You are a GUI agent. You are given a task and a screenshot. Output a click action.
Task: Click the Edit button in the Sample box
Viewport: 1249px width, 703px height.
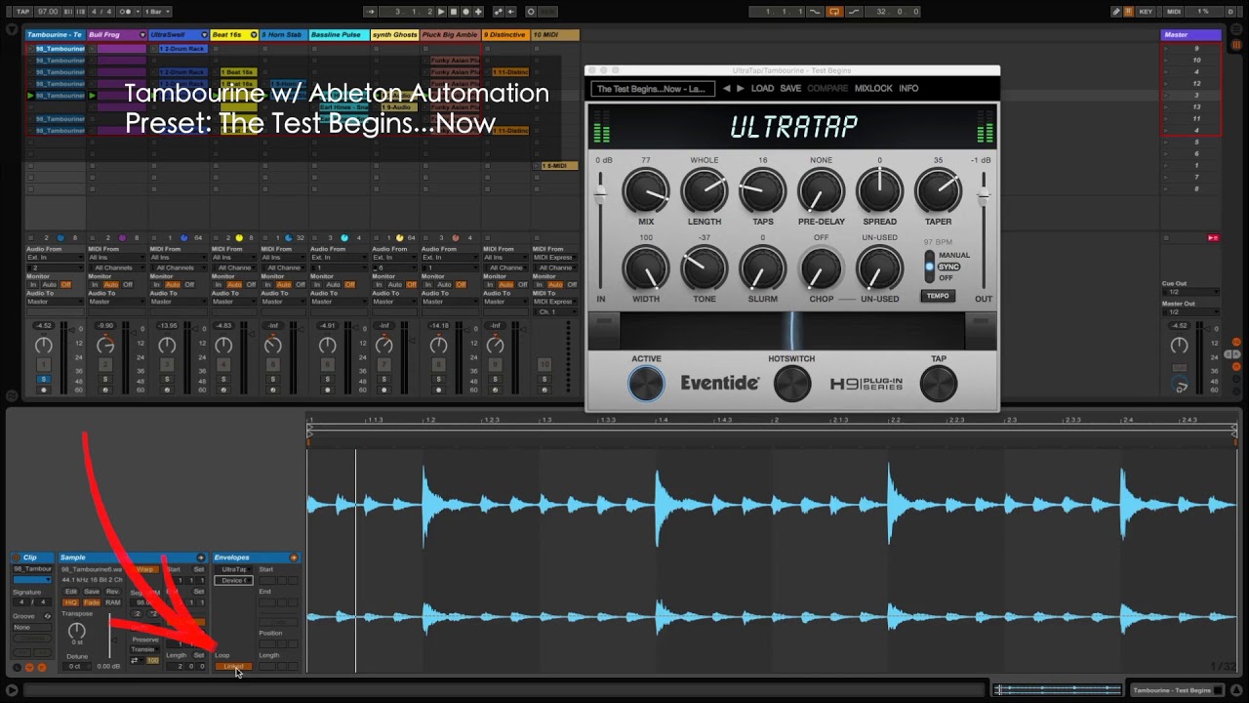pyautogui.click(x=71, y=592)
